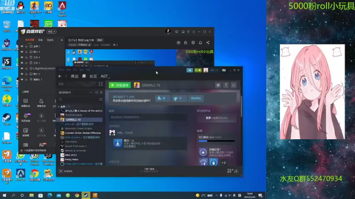Toggle visibility eye for 图片 3 source
The width and height of the screenshot is (355, 199).
[22, 52]
